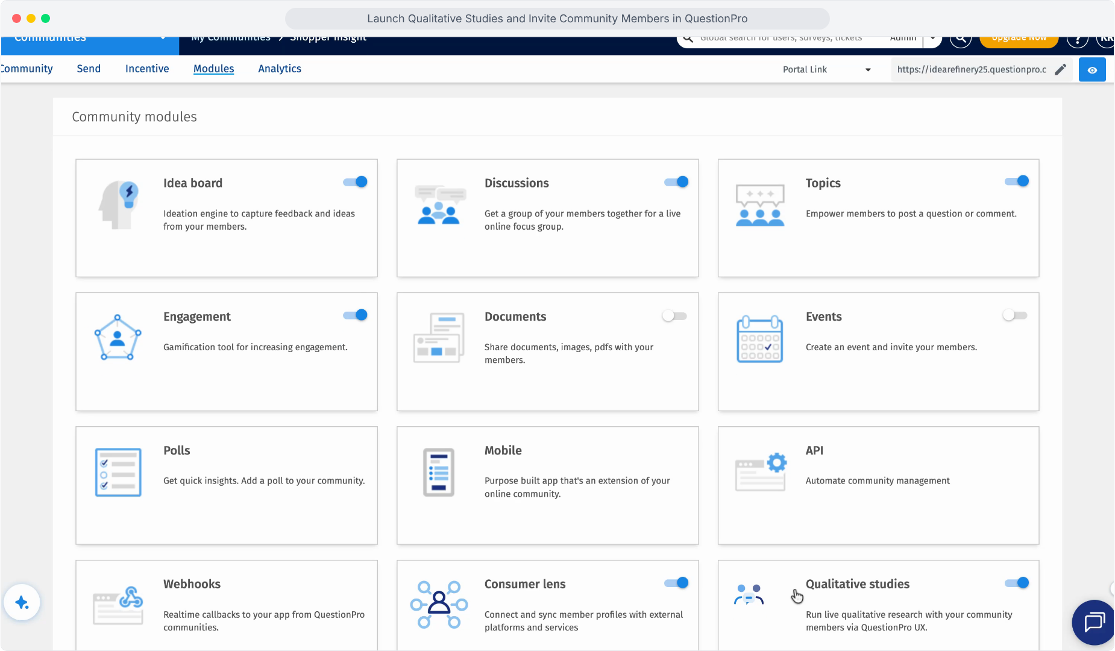1115x651 pixels.
Task: Click the Discussions group chat icon
Action: coord(440,205)
